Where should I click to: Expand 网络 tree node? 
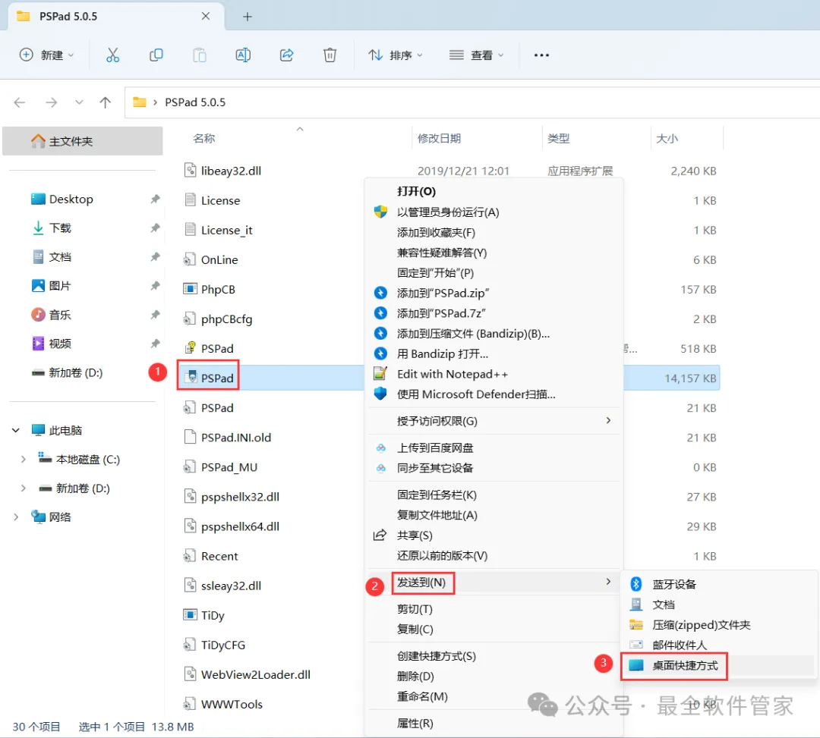16,517
